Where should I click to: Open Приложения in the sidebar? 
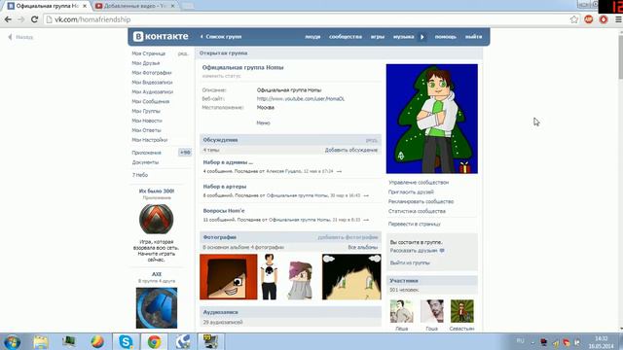(147, 153)
